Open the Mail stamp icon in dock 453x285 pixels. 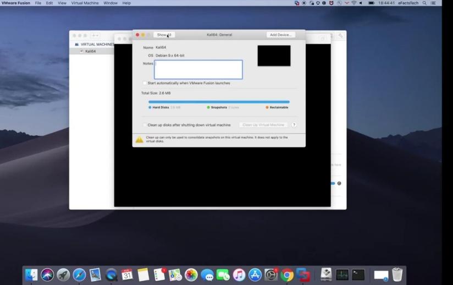(x=95, y=275)
